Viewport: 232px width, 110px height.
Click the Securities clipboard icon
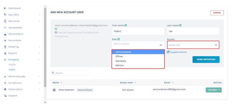[5, 21]
